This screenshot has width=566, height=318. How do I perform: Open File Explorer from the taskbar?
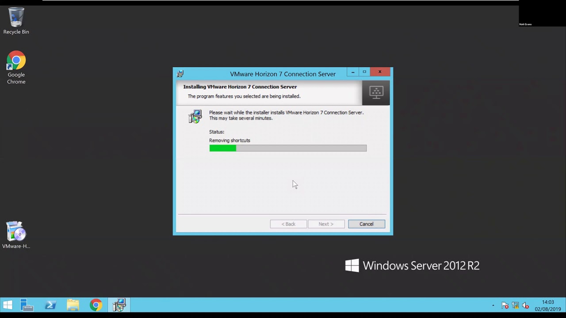click(73, 305)
